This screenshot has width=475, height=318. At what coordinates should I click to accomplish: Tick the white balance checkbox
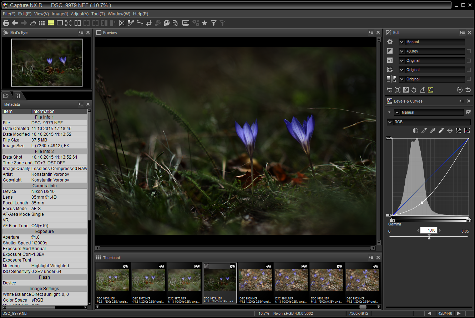pos(469,61)
